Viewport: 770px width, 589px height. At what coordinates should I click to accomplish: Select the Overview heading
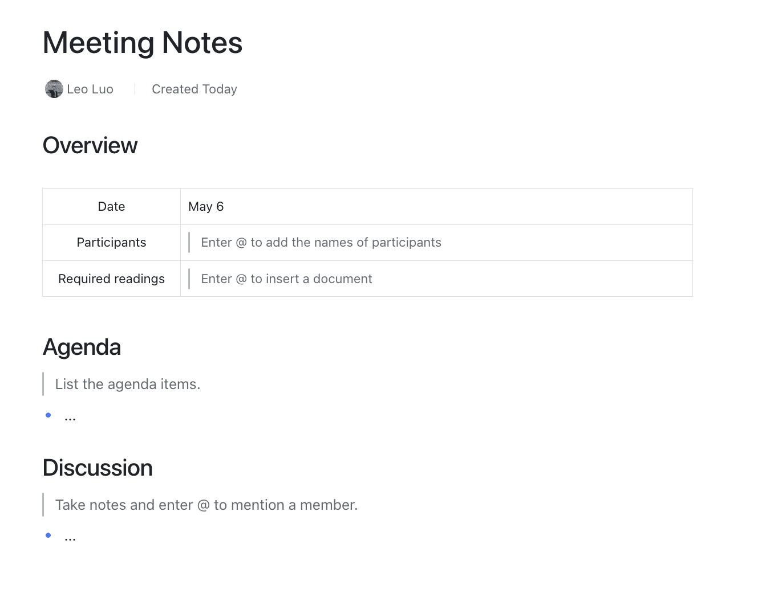click(90, 145)
